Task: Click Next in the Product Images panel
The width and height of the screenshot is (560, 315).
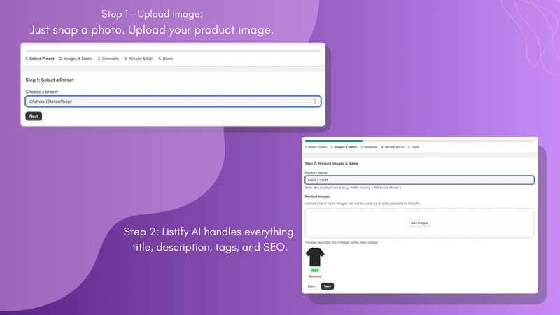Action: click(327, 286)
